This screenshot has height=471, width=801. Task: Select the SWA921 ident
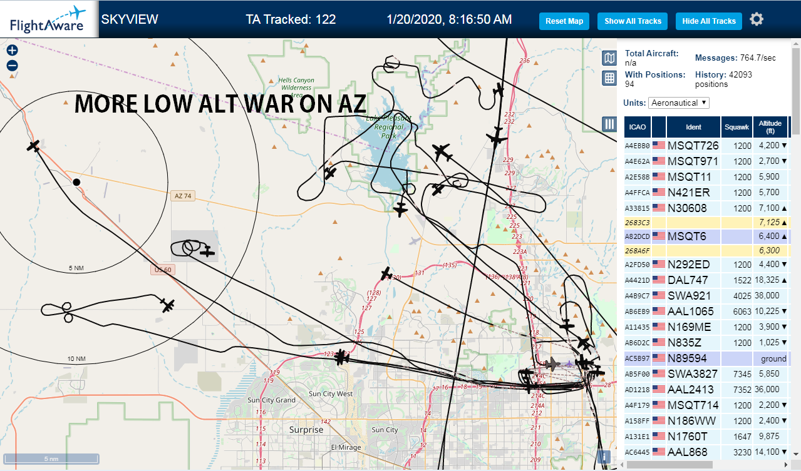(x=689, y=296)
